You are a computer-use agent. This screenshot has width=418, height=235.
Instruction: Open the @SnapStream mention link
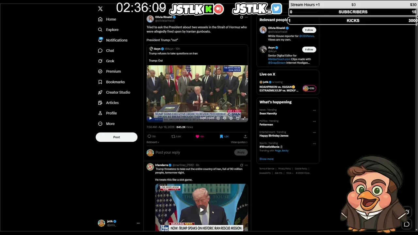(x=277, y=63)
